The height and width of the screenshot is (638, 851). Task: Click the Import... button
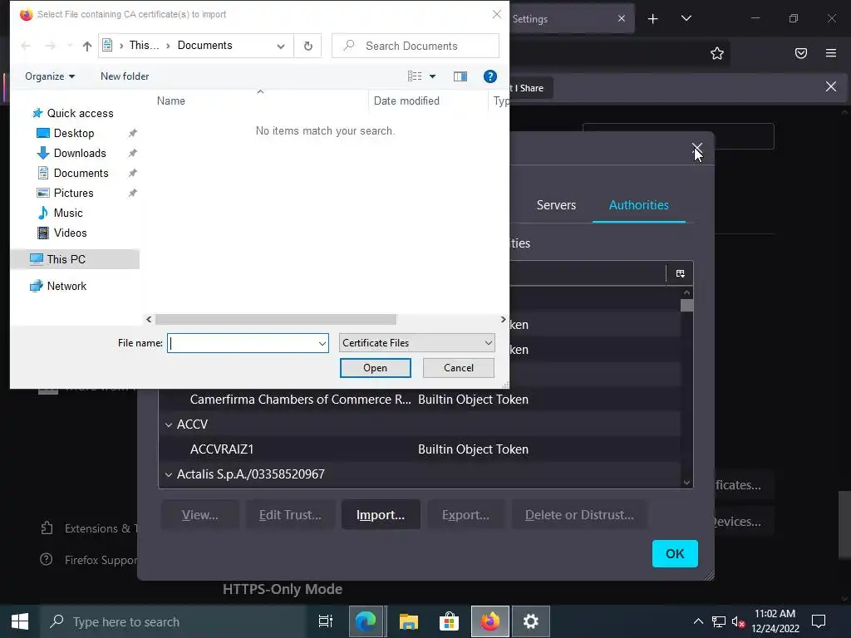click(x=381, y=515)
